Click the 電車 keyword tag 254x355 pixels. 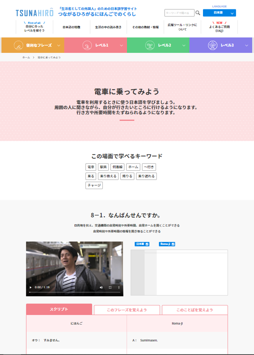coord(91,167)
